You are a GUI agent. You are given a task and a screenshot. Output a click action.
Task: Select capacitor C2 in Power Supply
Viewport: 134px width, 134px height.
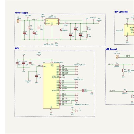(29, 27)
